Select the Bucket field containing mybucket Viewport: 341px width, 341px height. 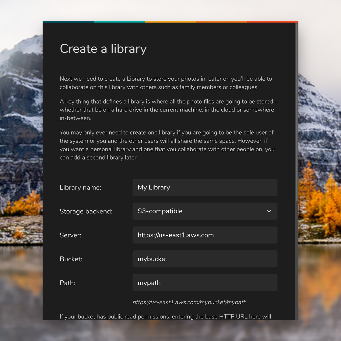tap(205, 259)
